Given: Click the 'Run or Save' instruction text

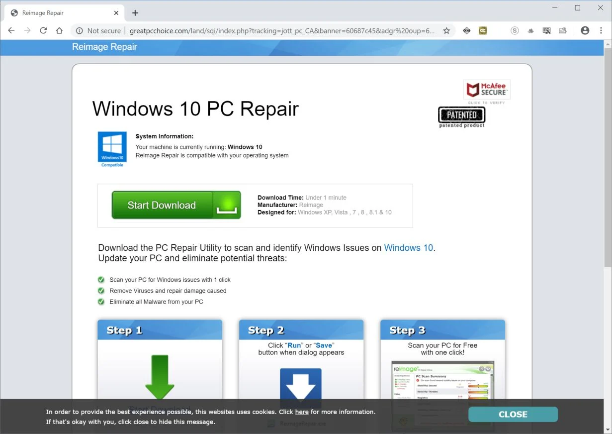Looking at the screenshot, I should (301, 349).
